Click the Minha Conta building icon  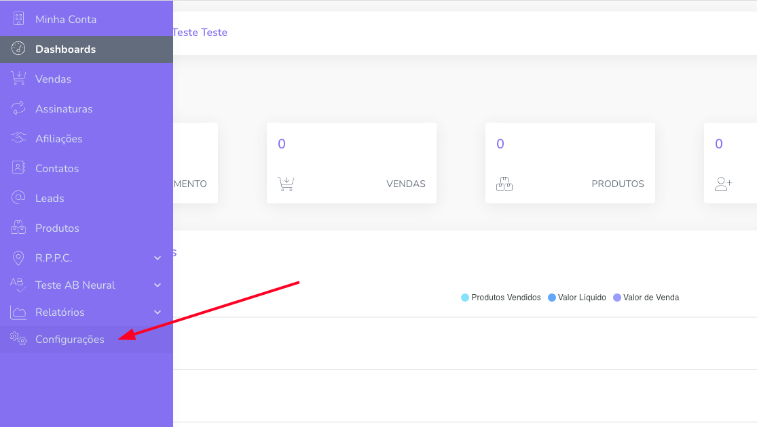click(18, 19)
